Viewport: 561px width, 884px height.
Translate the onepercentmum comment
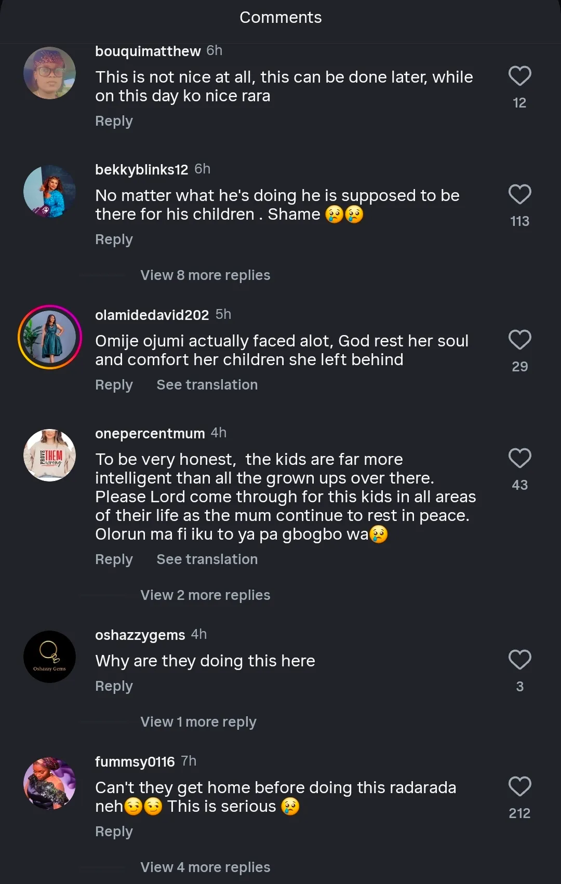(x=207, y=559)
